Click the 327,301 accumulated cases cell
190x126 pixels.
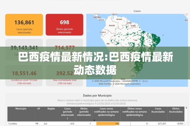click(162, 123)
